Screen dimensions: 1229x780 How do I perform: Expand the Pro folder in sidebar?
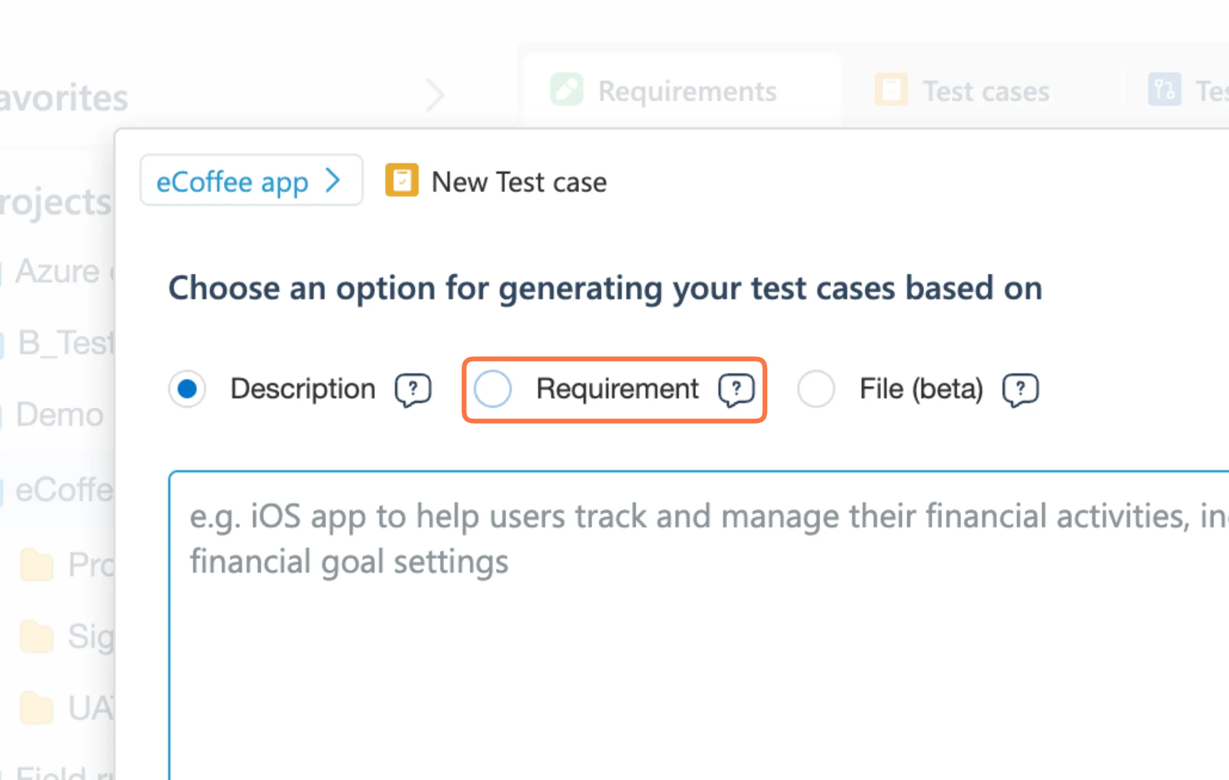(x=37, y=565)
